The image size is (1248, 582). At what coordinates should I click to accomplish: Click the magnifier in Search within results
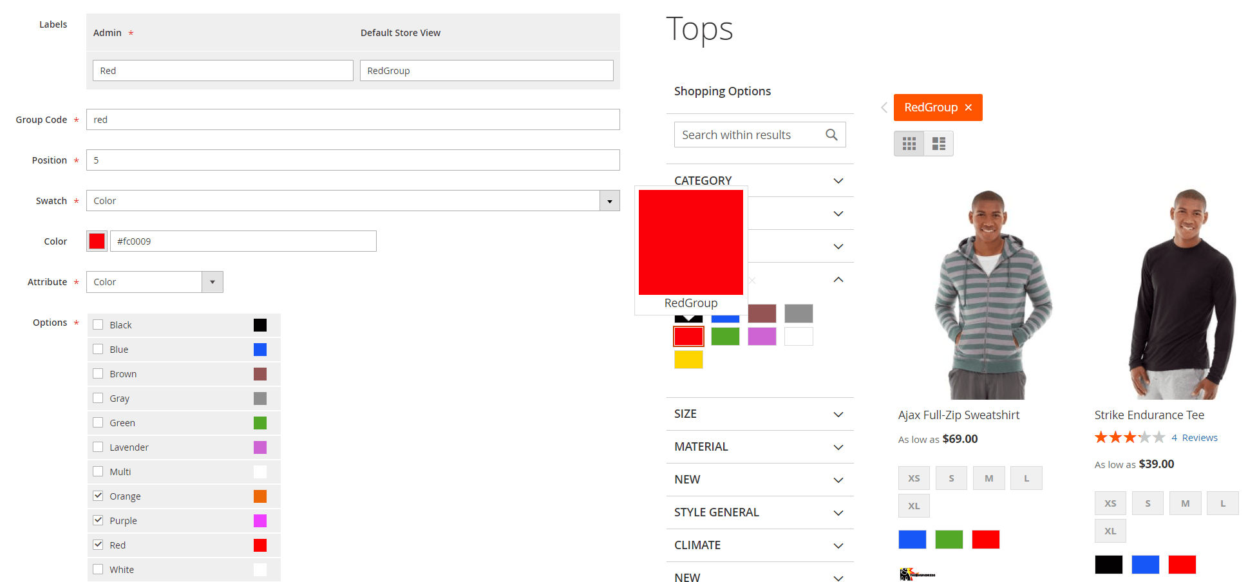831,135
